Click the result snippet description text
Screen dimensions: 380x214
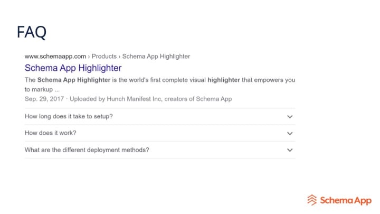click(160, 85)
